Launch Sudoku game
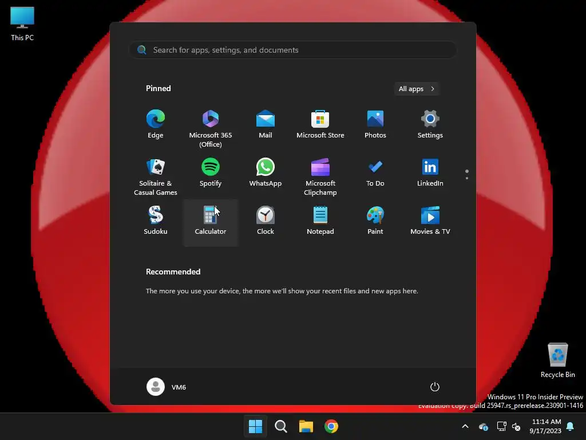Image resolution: width=586 pixels, height=440 pixels. pyautogui.click(x=156, y=221)
